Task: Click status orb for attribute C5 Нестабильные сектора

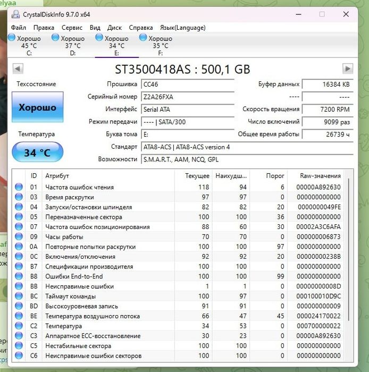Action: 19,345
